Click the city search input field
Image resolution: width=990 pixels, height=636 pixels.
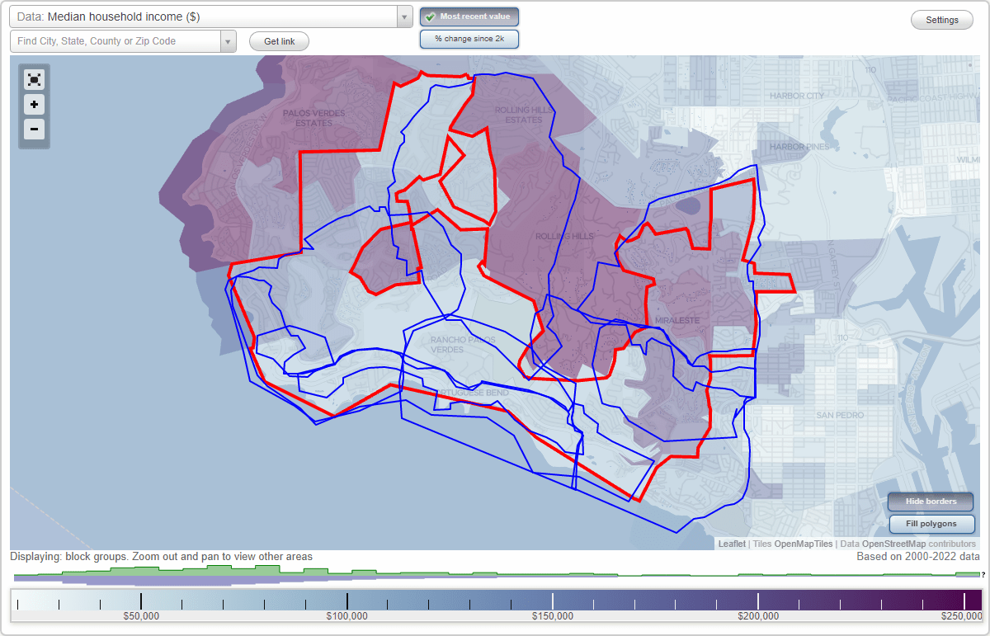(x=115, y=40)
